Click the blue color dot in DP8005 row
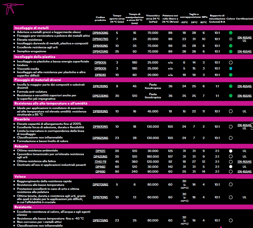Screen dimensions: 253x228 click(x=231, y=69)
